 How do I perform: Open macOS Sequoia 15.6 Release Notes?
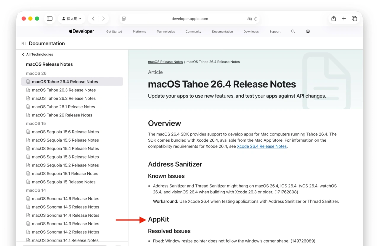(x=65, y=132)
